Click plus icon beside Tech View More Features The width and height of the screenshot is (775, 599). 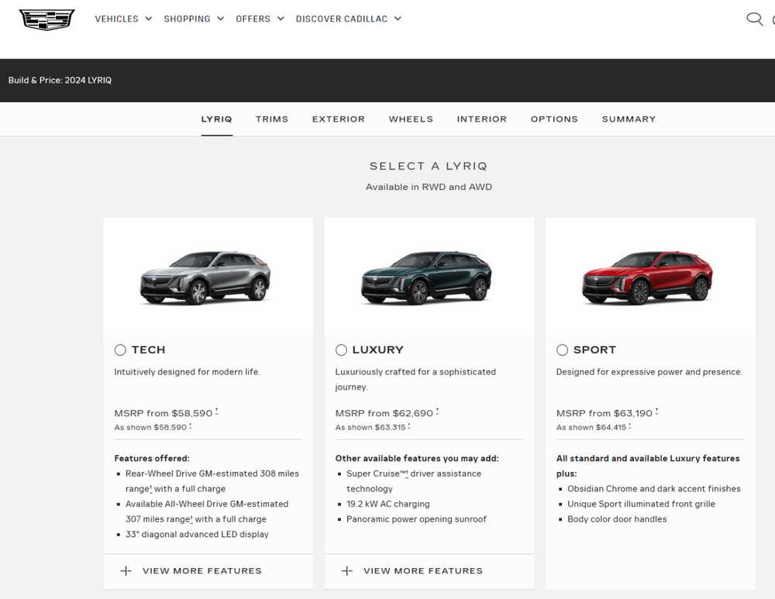click(x=126, y=571)
